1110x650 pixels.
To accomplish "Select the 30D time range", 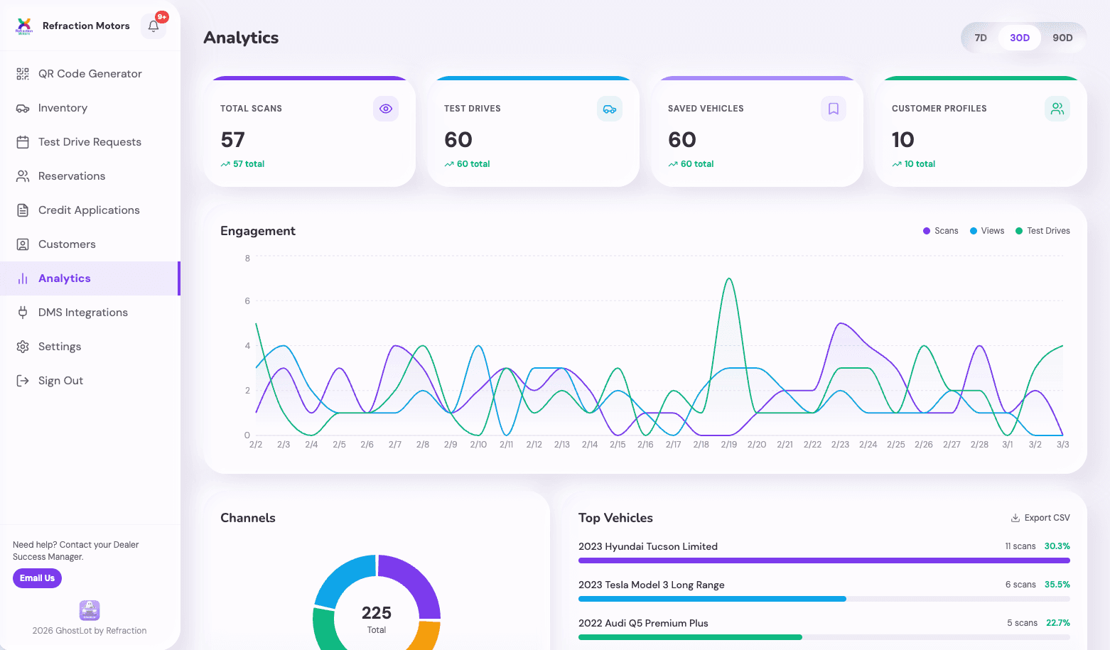I will click(1020, 38).
